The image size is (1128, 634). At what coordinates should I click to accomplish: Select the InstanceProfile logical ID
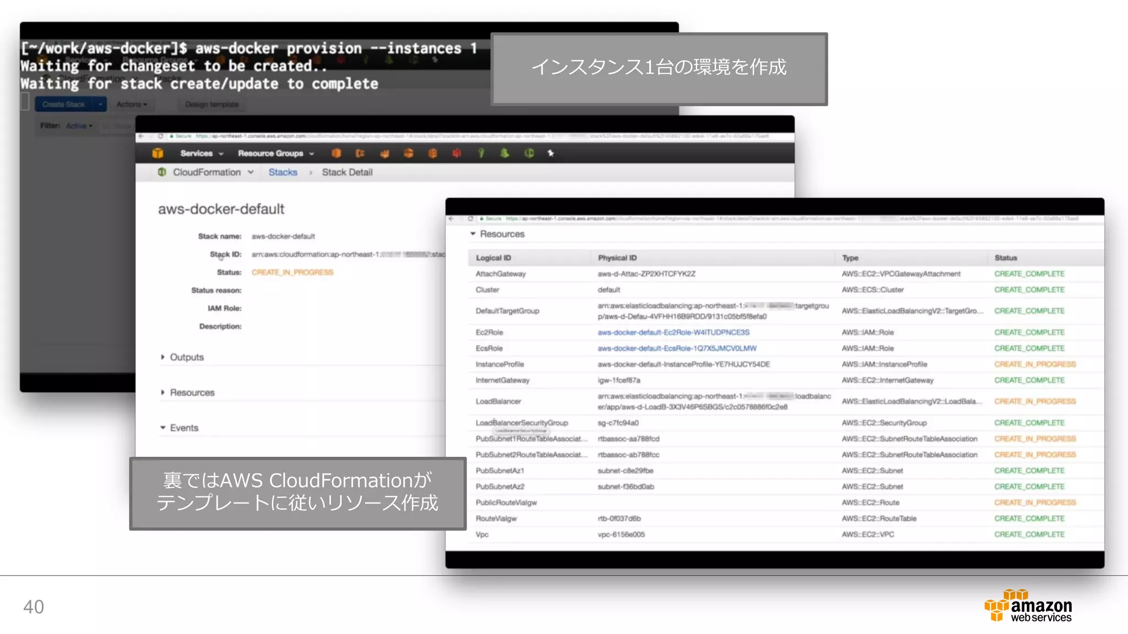pos(500,364)
